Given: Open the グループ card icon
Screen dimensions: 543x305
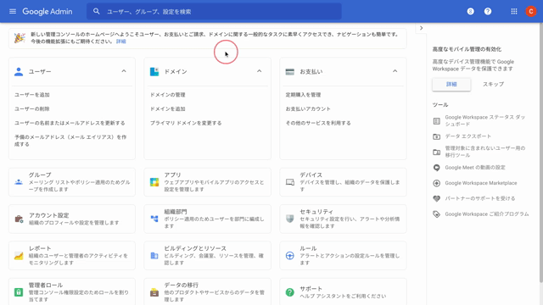Looking at the screenshot, I should coord(19,182).
